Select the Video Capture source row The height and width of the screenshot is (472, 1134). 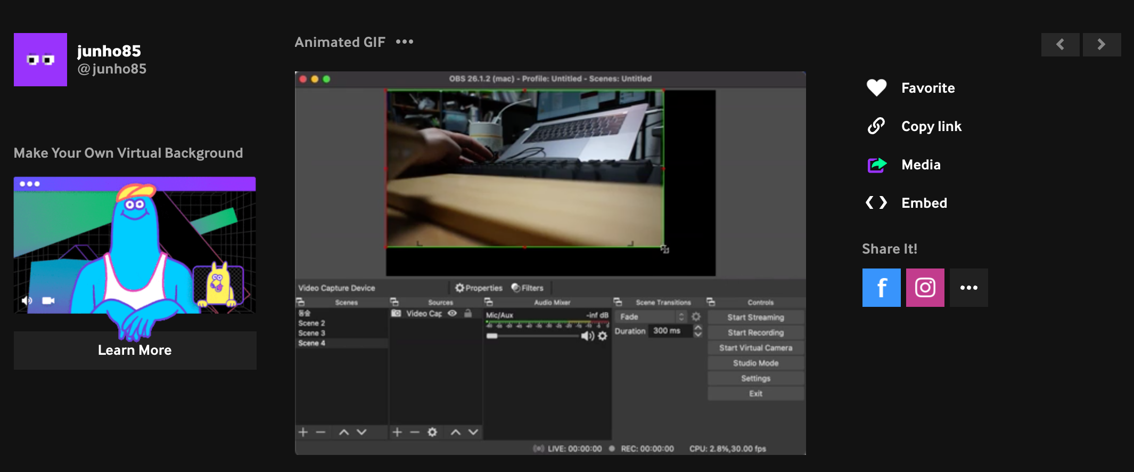click(x=435, y=313)
